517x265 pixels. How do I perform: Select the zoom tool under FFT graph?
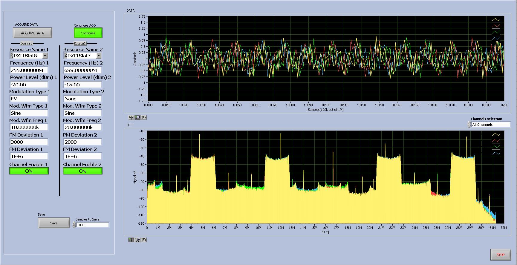coord(137,240)
